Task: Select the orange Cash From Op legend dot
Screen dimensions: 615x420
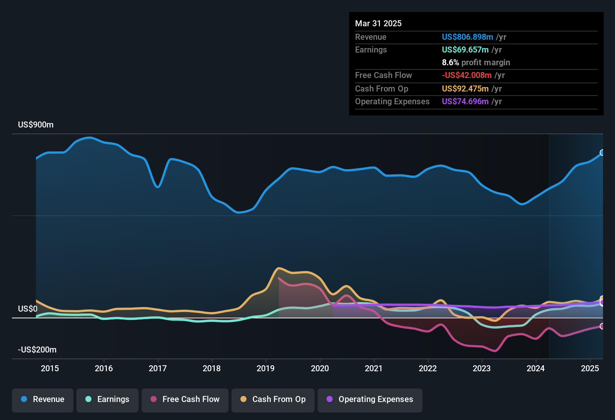Action: click(243, 399)
